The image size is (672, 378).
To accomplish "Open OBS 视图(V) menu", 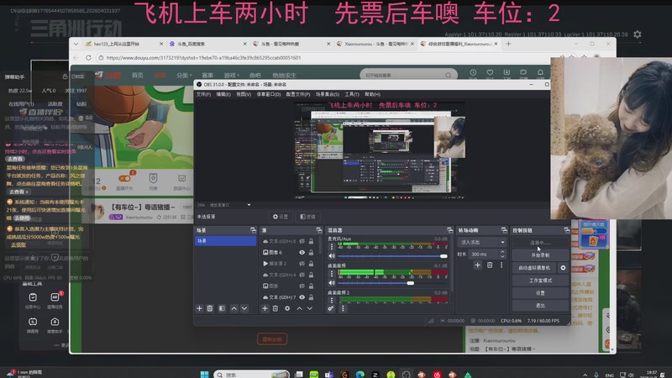I will [x=244, y=94].
